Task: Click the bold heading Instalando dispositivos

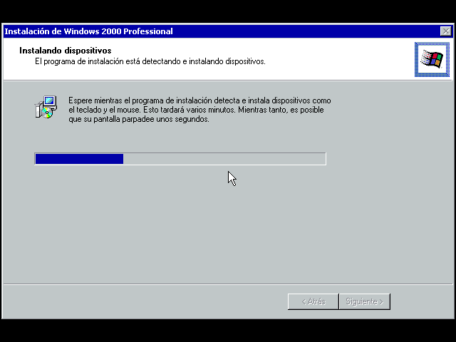Action: 65,51
